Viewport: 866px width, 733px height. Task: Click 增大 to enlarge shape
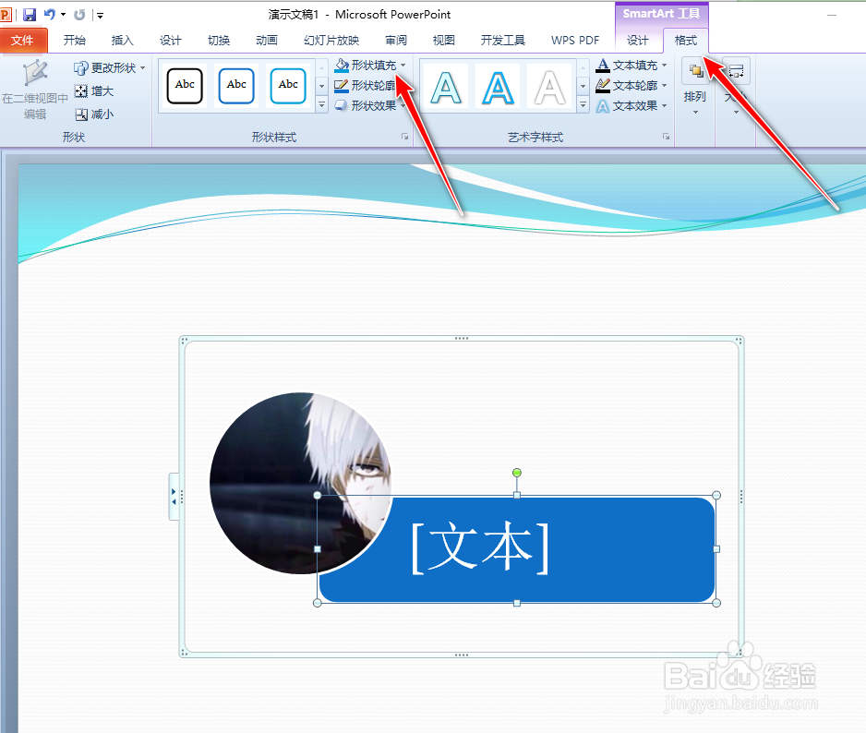pyautogui.click(x=94, y=91)
